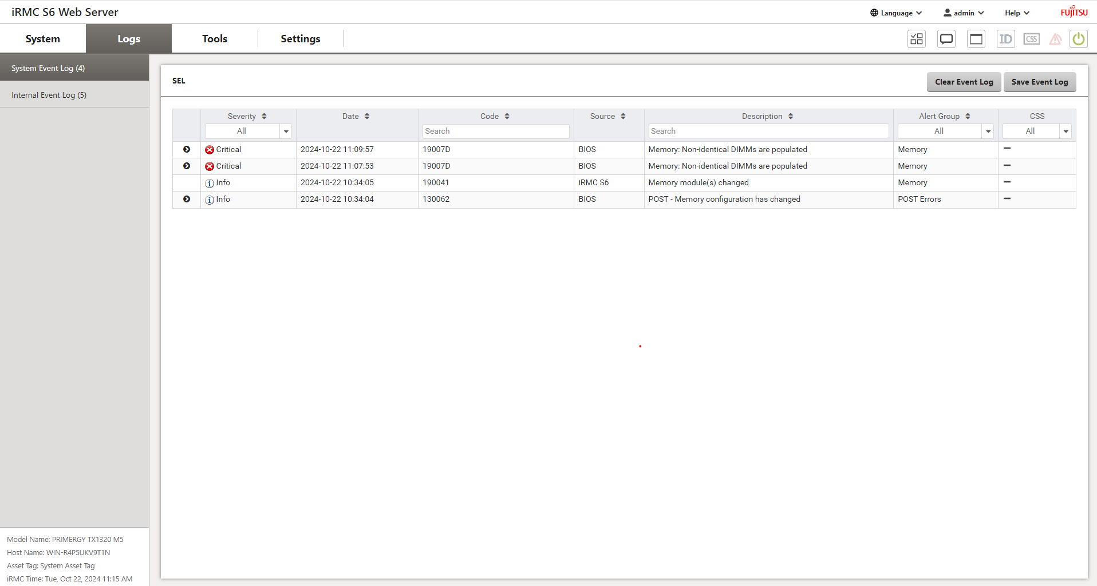Click the red warning triangle alert icon
The width and height of the screenshot is (1097, 586).
[x=1055, y=39]
